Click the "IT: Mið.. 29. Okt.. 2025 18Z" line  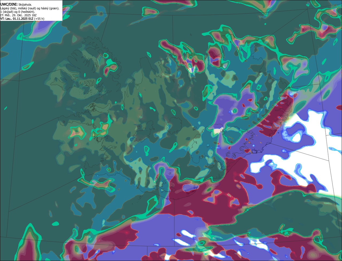click(19, 15)
